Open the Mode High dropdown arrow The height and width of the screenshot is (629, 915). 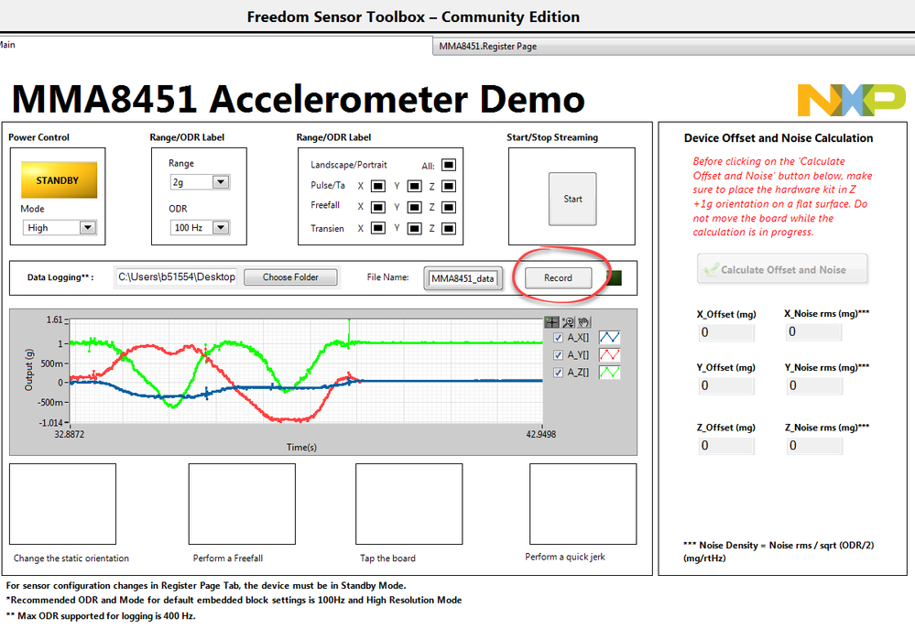pyautogui.click(x=88, y=228)
